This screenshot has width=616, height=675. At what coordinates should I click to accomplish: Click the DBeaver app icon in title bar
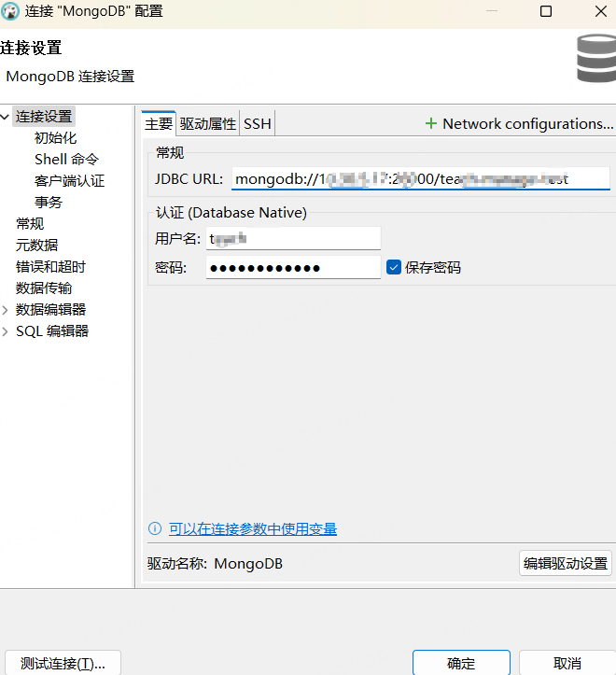(10, 11)
